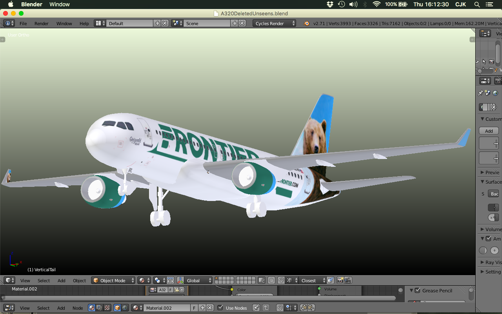The height and width of the screenshot is (314, 502).
Task: Collapse the Custom Properties panel
Action: pyautogui.click(x=482, y=119)
